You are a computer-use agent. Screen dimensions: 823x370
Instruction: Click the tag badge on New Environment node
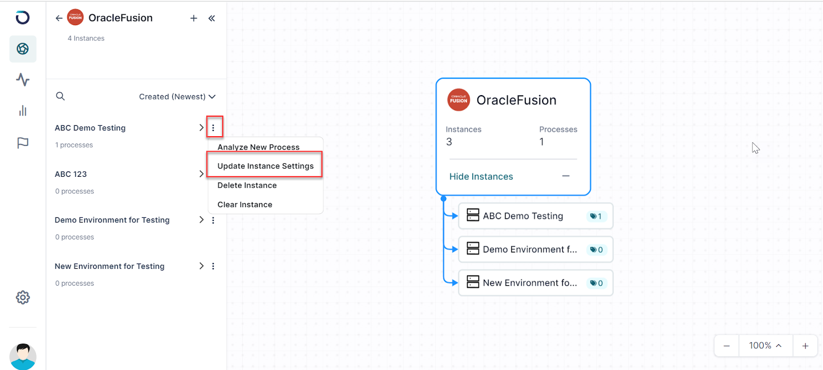596,283
